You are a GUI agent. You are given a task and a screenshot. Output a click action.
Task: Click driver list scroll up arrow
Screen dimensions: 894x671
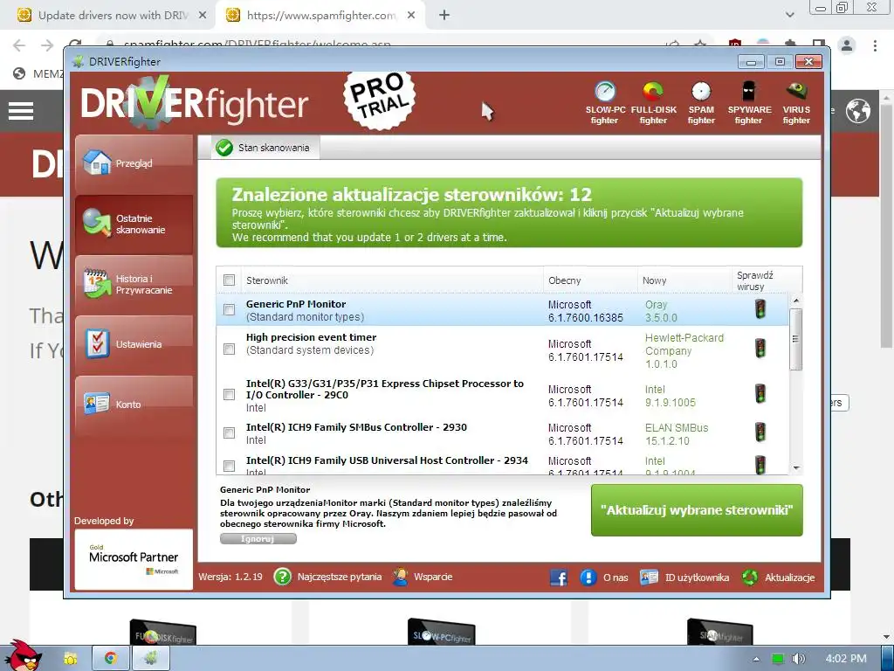[796, 301]
